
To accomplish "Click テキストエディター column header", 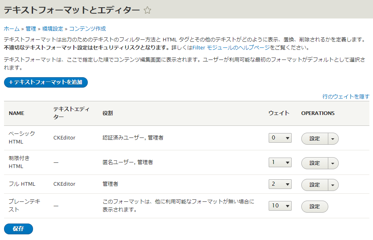I will [x=71, y=113].
